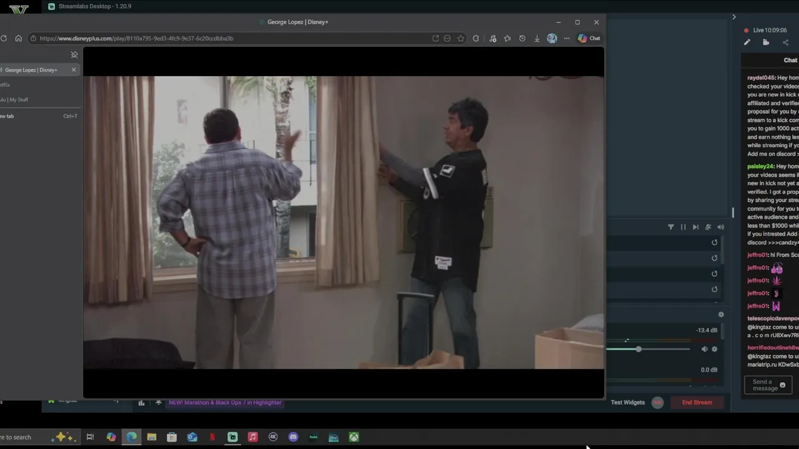799x449 pixels.
Task: Close the George Lopez | Disney+ tab
Action: click(74, 70)
